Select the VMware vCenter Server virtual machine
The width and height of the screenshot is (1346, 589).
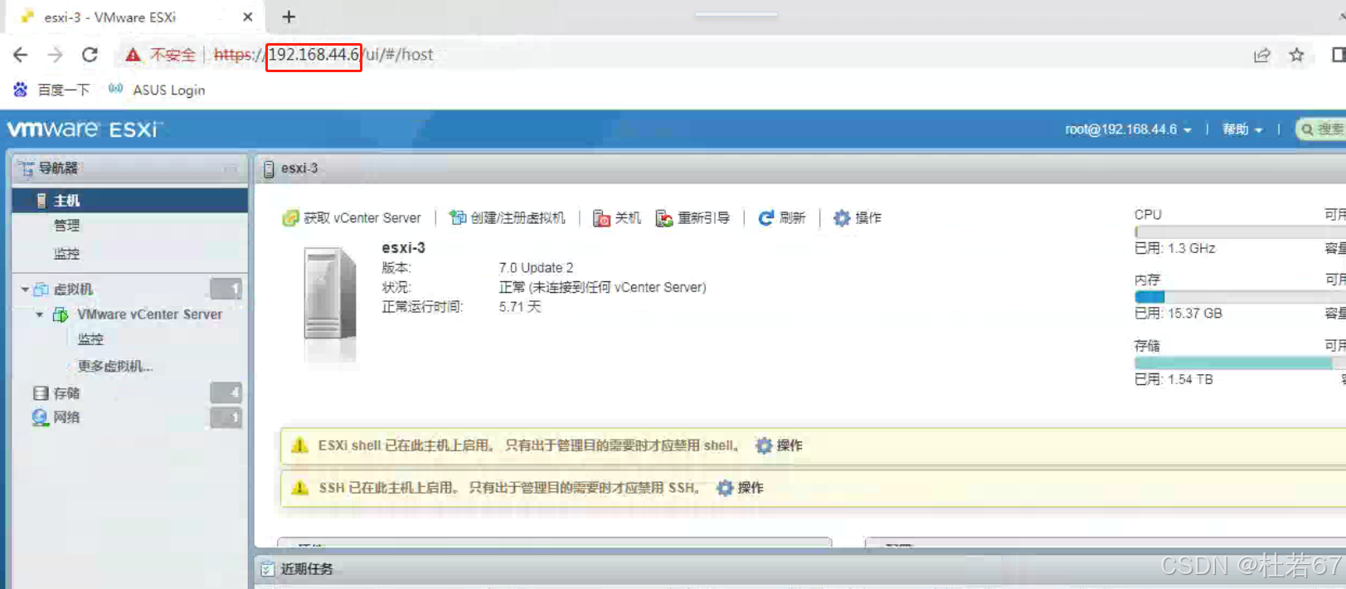pyautogui.click(x=149, y=314)
